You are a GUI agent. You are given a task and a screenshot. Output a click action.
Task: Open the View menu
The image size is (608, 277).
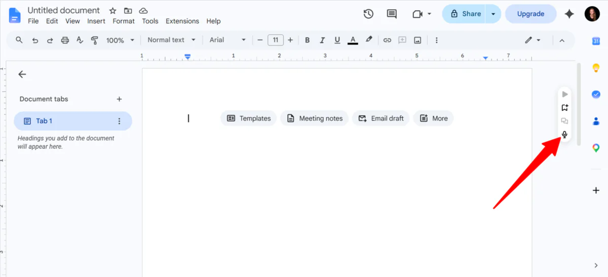(72, 21)
